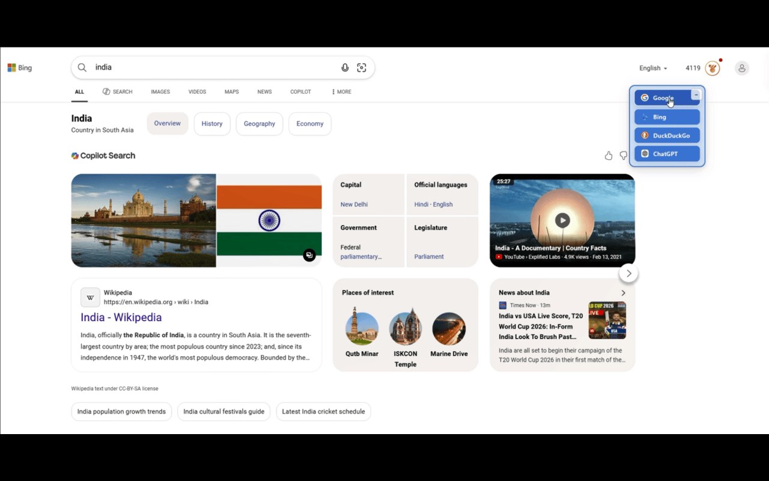Click India cultural festivals guide suggestion
Image resolution: width=769 pixels, height=481 pixels.
pyautogui.click(x=224, y=412)
